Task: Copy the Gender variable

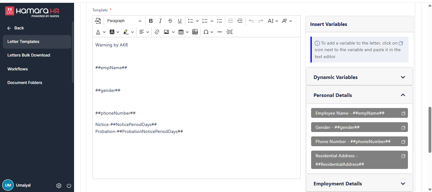Action: tap(403, 128)
